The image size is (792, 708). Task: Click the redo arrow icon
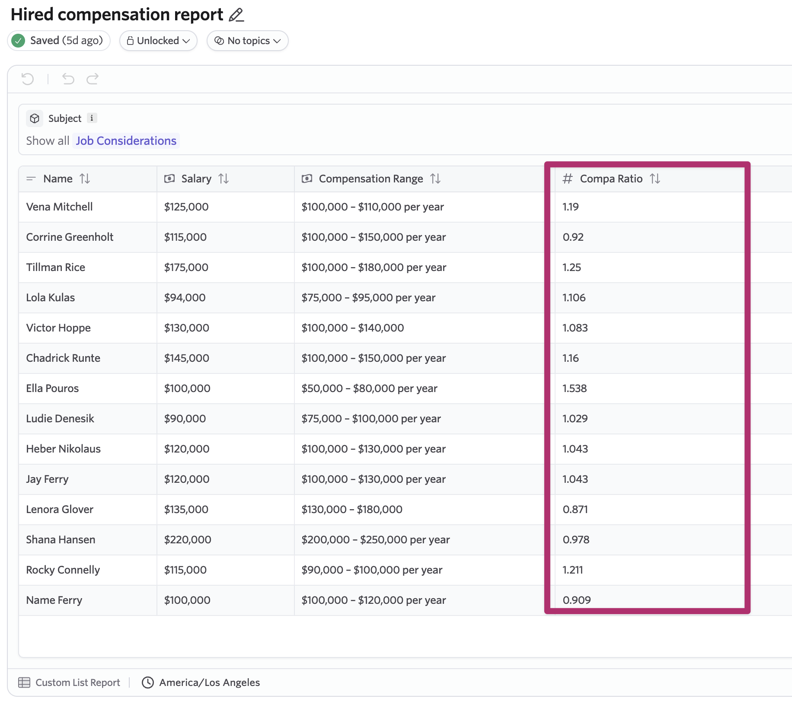coord(93,79)
